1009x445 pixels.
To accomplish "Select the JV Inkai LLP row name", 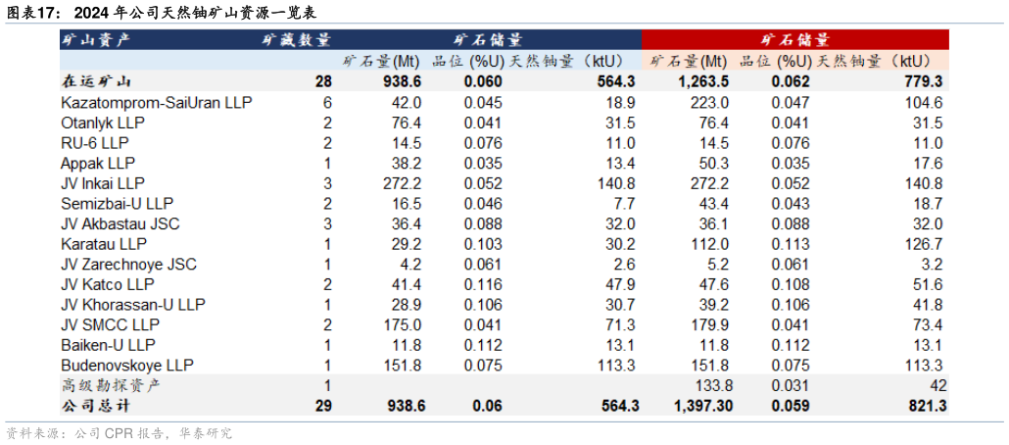I will [x=103, y=183].
